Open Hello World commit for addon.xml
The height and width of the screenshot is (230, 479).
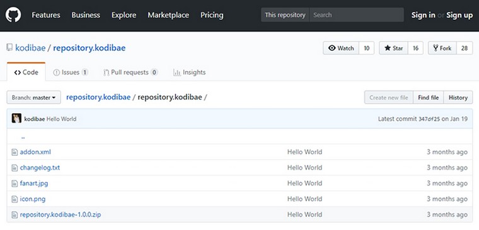pyautogui.click(x=304, y=151)
